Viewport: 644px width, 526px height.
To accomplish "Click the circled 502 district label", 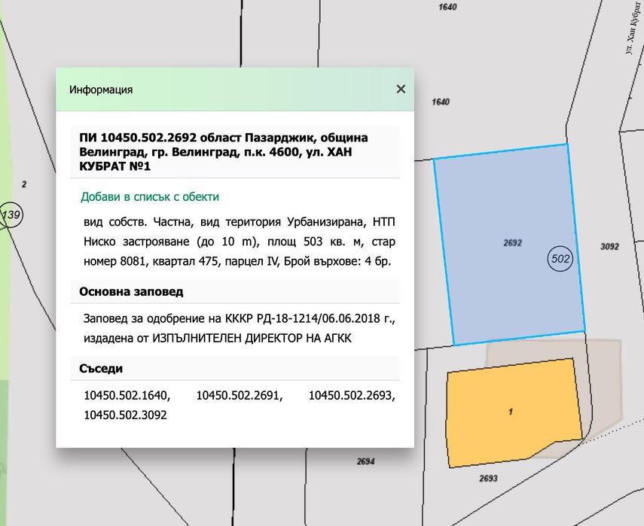I will [x=560, y=259].
